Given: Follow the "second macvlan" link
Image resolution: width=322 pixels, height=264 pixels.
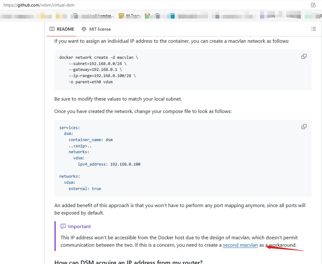Looking at the screenshot, I should pos(240,245).
